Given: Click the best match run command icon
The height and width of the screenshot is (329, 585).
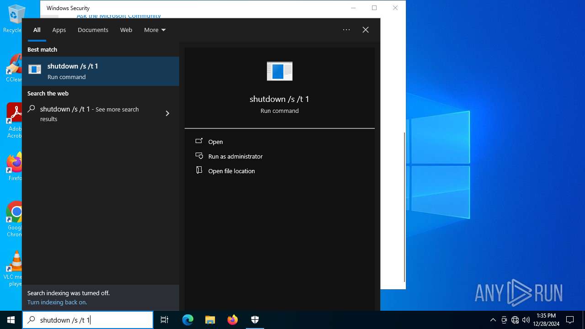Looking at the screenshot, I should [x=35, y=69].
